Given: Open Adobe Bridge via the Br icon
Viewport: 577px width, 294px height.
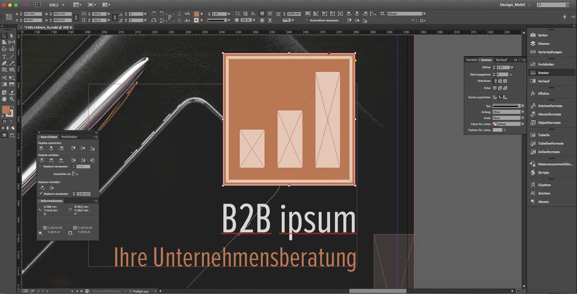Looking at the screenshot, I should (38, 5).
